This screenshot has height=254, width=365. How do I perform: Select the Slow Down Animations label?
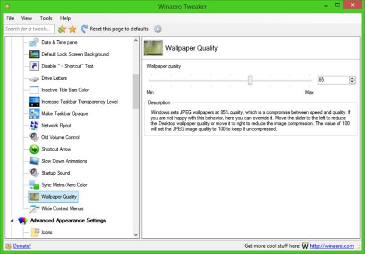64,161
